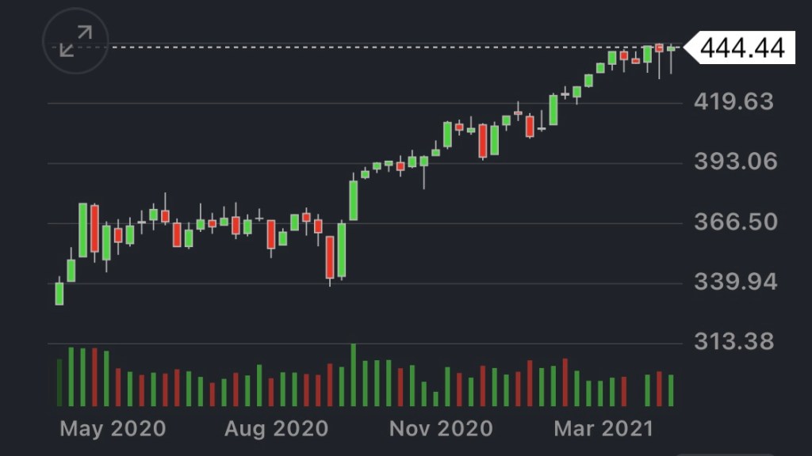Expand the chart with the fullscreen arrows icon
This screenshot has height=456, width=812.
[x=76, y=41]
